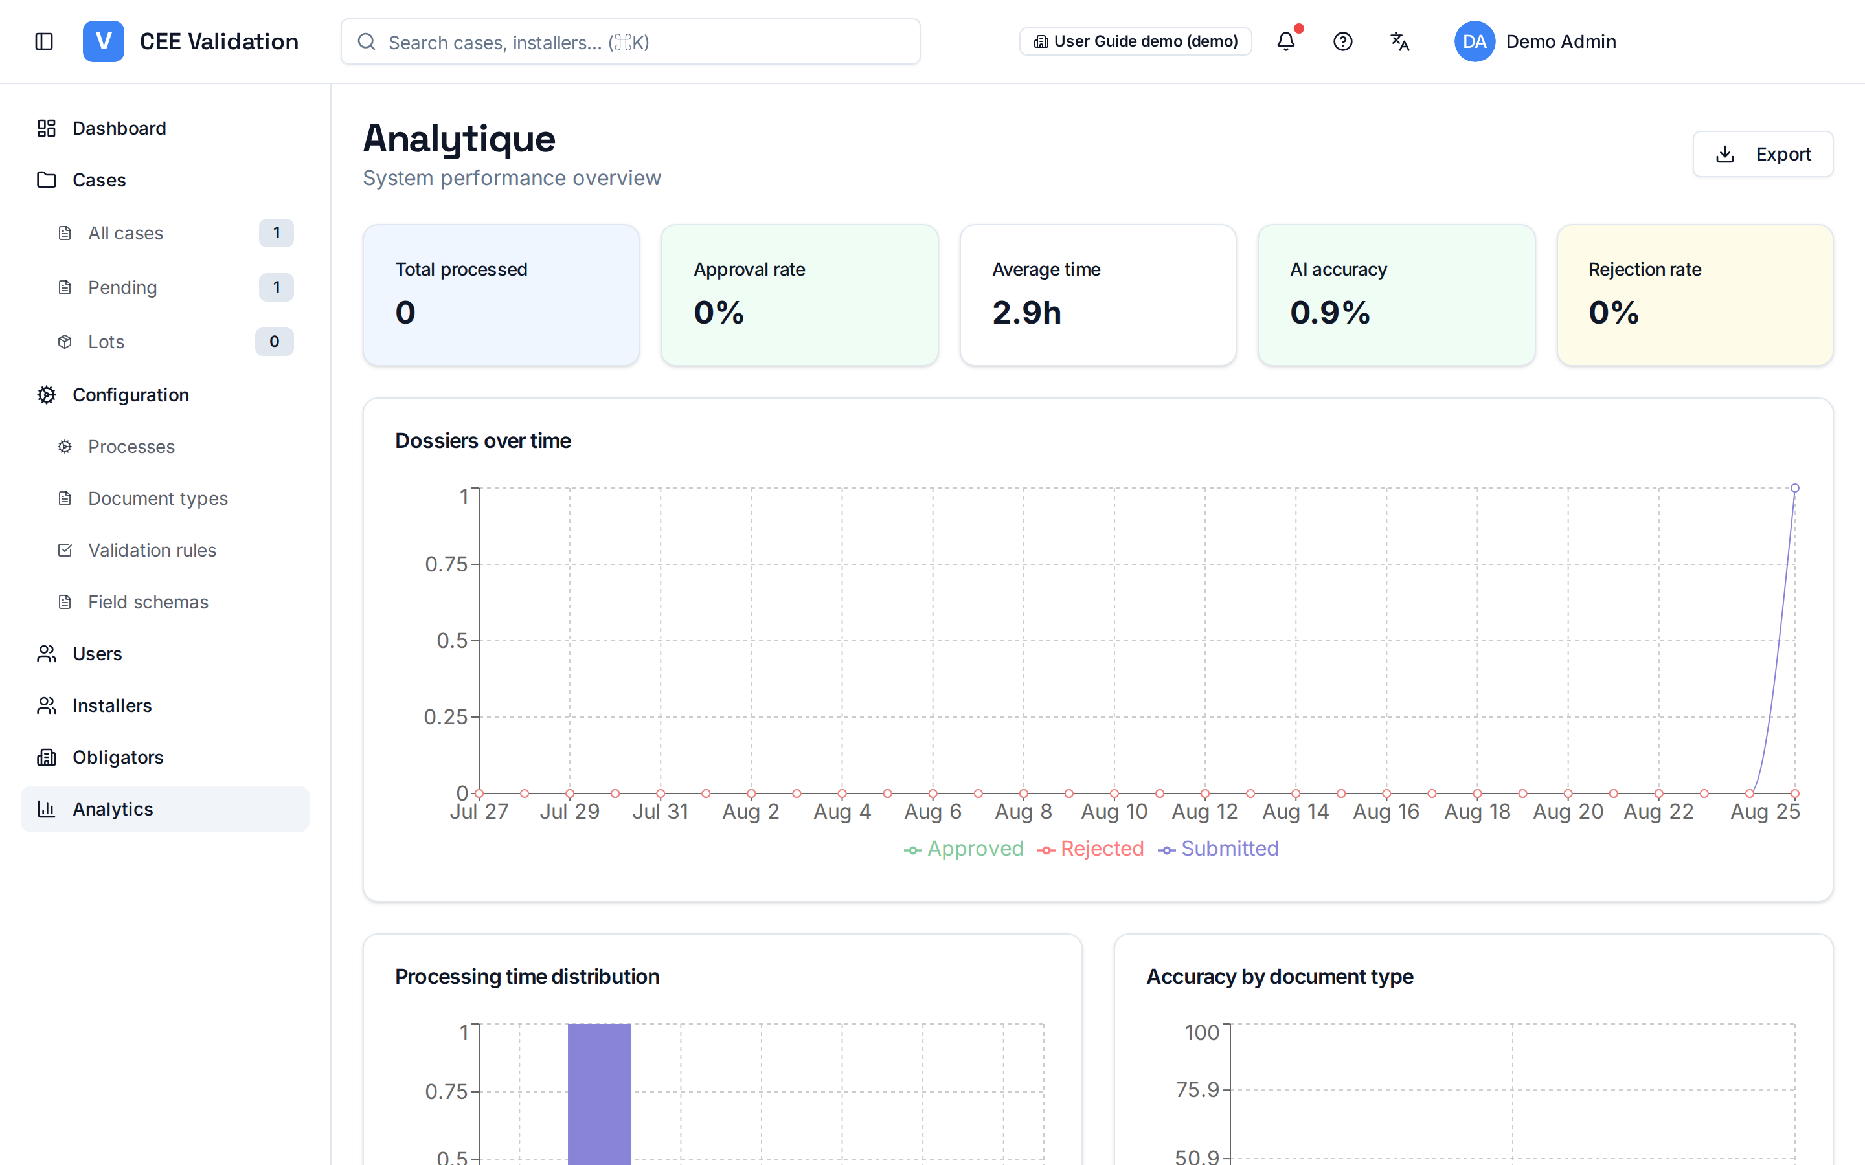Open the notifications bell
The image size is (1865, 1165).
[x=1286, y=41]
